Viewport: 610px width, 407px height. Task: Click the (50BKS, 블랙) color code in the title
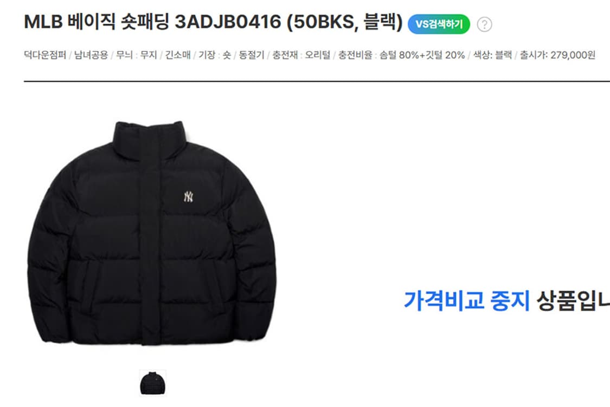tap(345, 22)
